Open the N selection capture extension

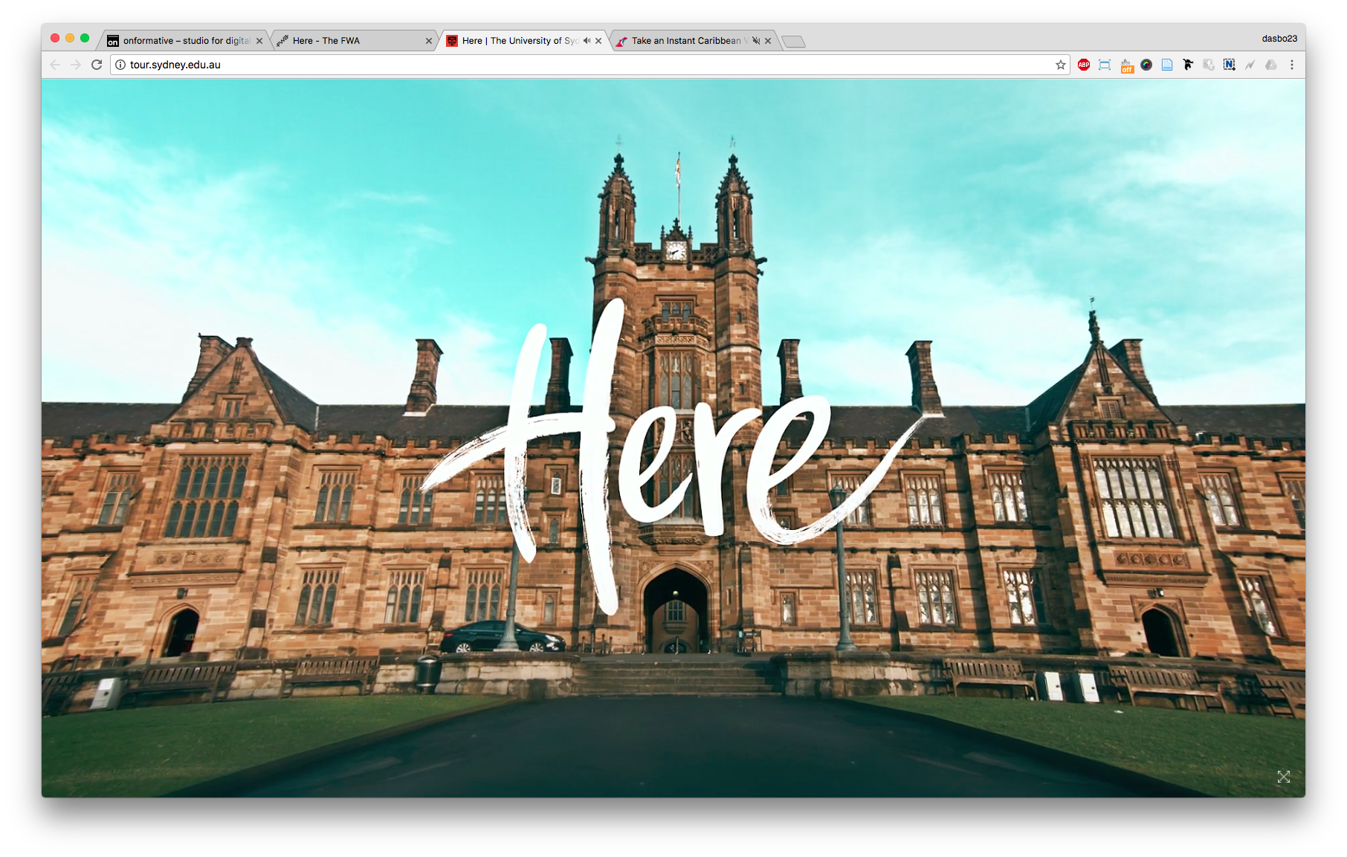pos(1230,65)
